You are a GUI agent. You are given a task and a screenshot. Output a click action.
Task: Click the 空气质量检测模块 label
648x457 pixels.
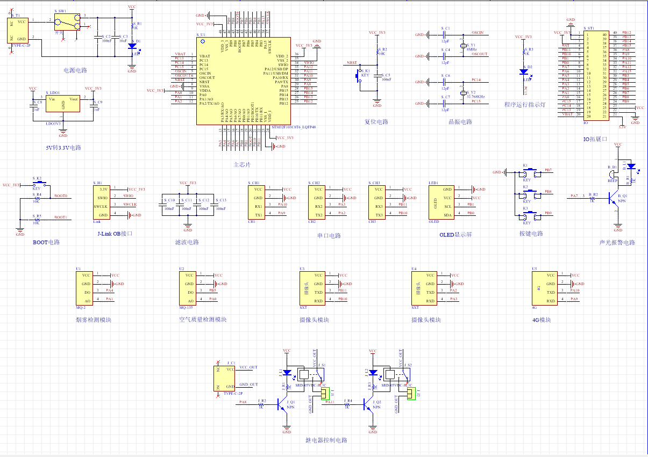tap(203, 320)
